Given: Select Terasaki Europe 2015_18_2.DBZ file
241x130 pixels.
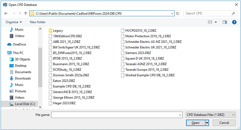Looking at the screenshot, I should click(x=145, y=69).
